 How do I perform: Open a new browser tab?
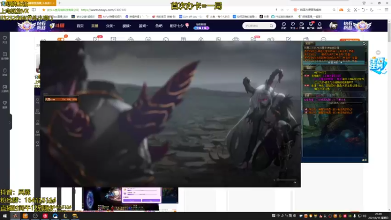60,3
